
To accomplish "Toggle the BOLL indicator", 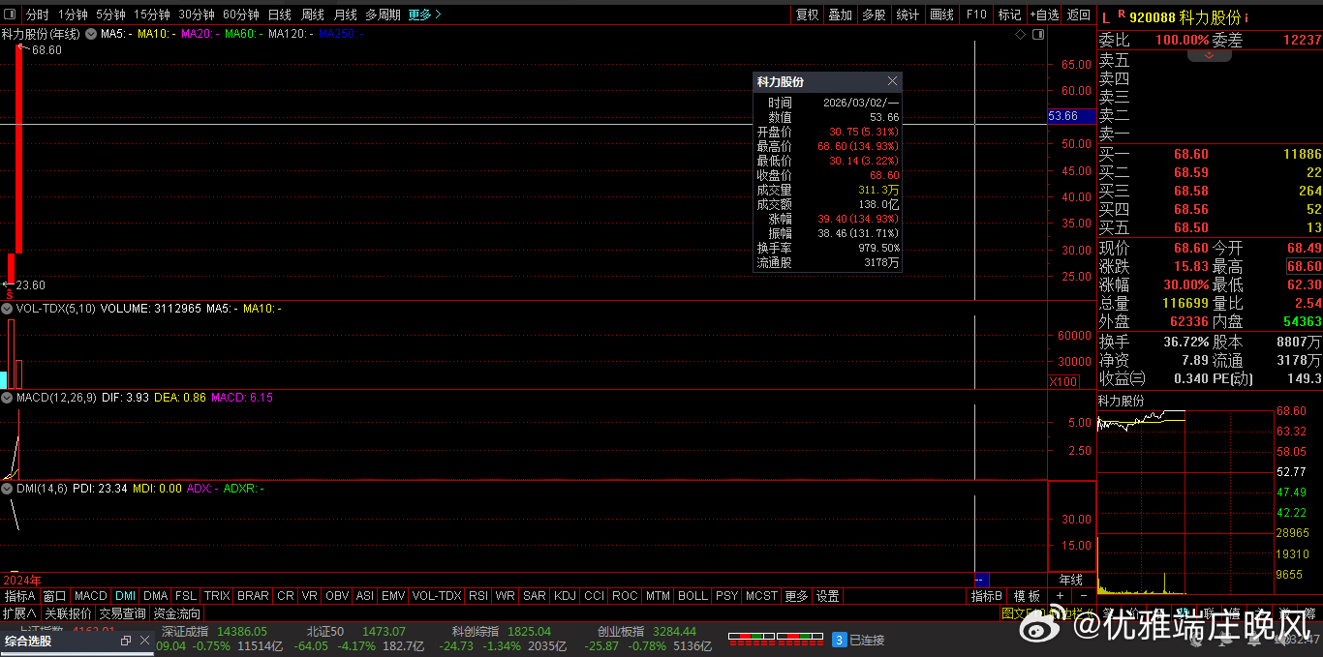I will 692,596.
